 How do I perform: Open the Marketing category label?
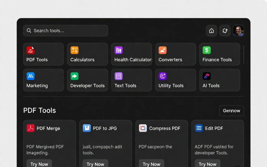(x=37, y=86)
